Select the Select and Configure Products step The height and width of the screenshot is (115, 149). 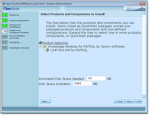click(x=19, y=31)
